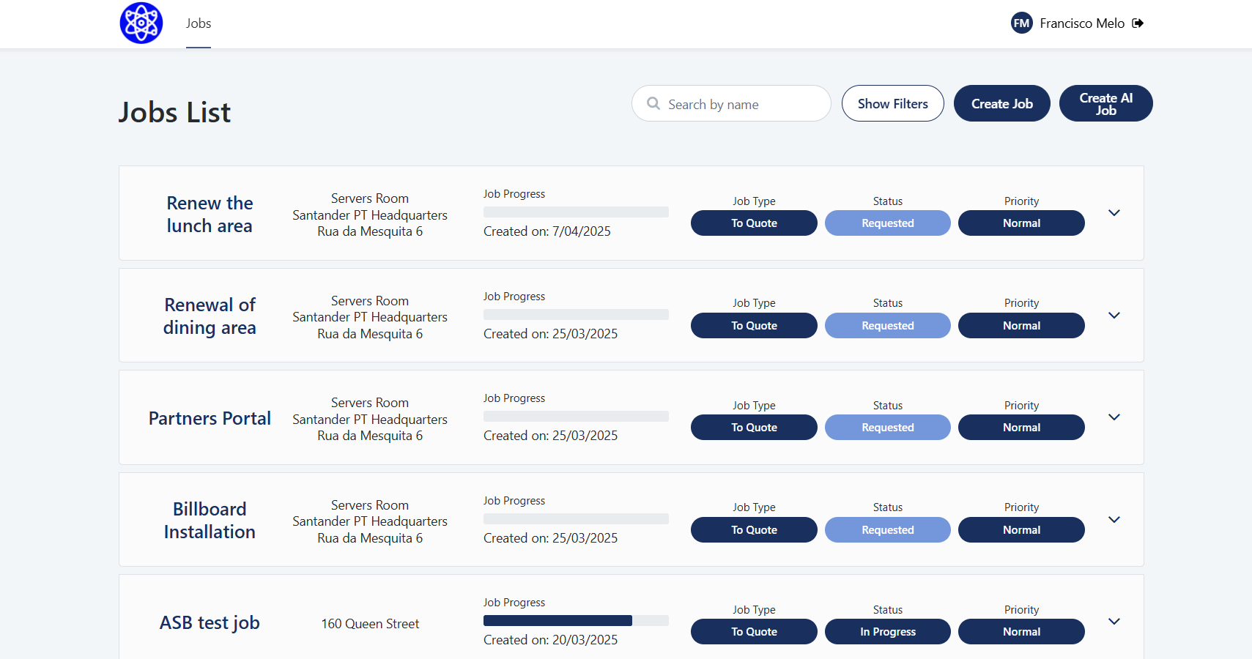Click the atom logo icon

point(141,23)
